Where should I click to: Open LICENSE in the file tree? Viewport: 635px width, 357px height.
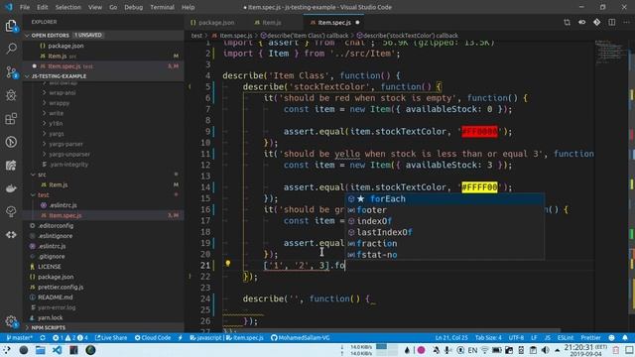pos(50,267)
